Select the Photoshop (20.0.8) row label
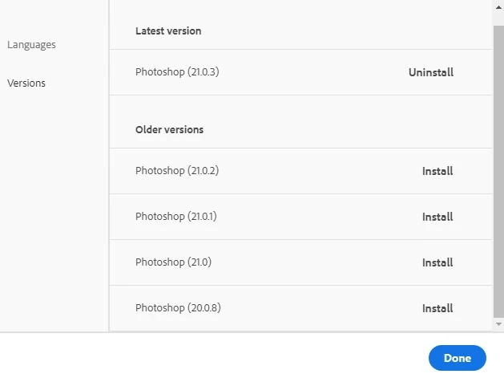The width and height of the screenshot is (504, 382). (x=177, y=308)
